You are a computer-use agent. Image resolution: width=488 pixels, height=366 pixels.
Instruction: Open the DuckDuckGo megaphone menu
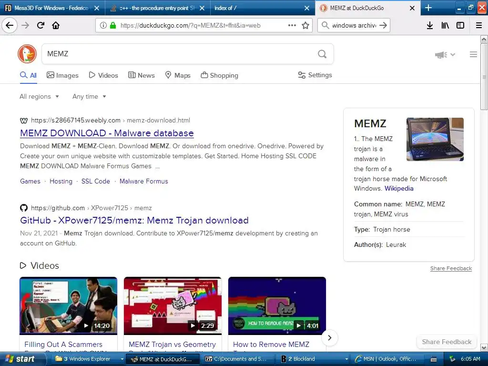(445, 55)
